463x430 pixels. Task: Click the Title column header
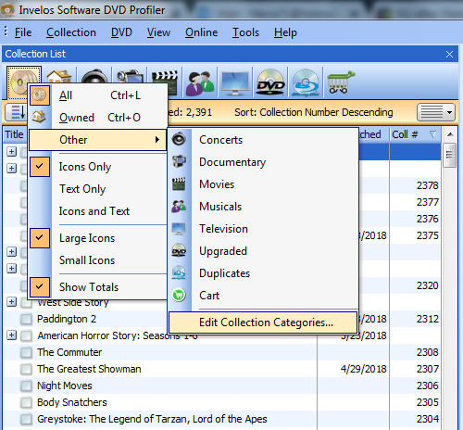click(x=14, y=134)
